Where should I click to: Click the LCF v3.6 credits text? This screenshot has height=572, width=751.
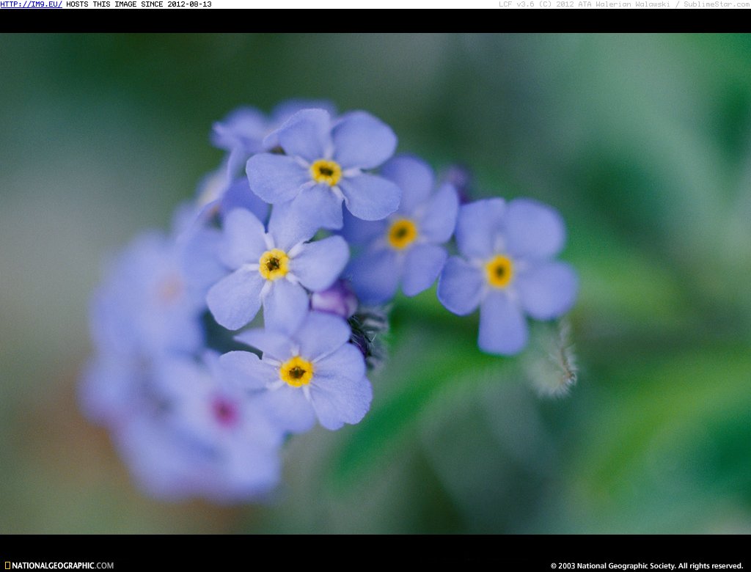[625, 4]
